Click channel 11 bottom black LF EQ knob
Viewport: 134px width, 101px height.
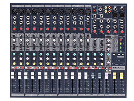click(x=81, y=49)
